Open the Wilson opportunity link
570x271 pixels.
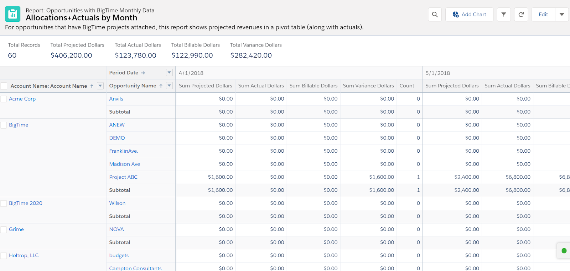pos(118,203)
